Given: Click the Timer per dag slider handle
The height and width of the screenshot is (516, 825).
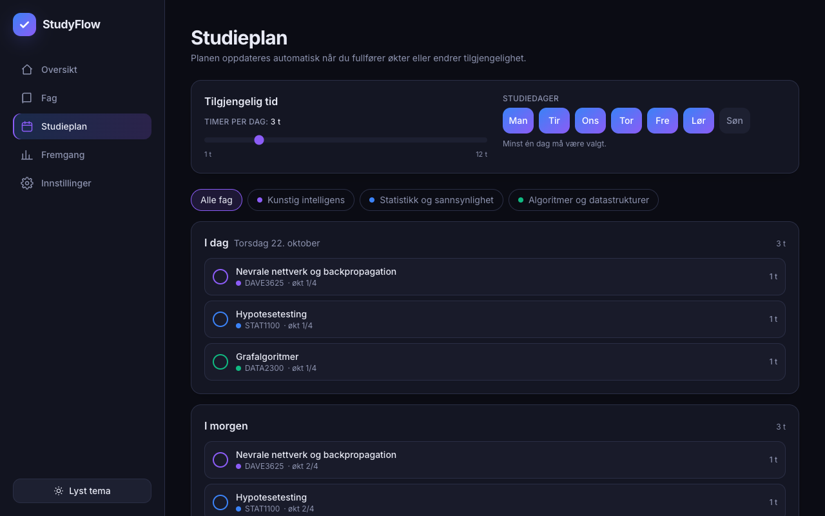Looking at the screenshot, I should [259, 140].
